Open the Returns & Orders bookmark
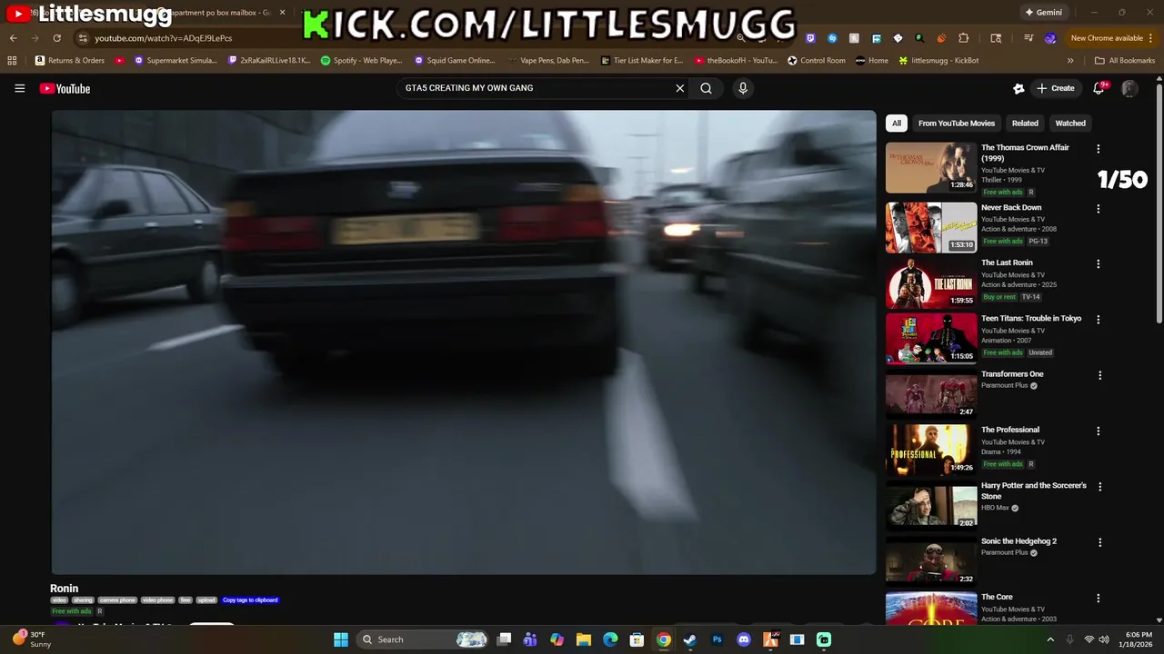Viewport: 1164px width, 654px height. coord(70,61)
